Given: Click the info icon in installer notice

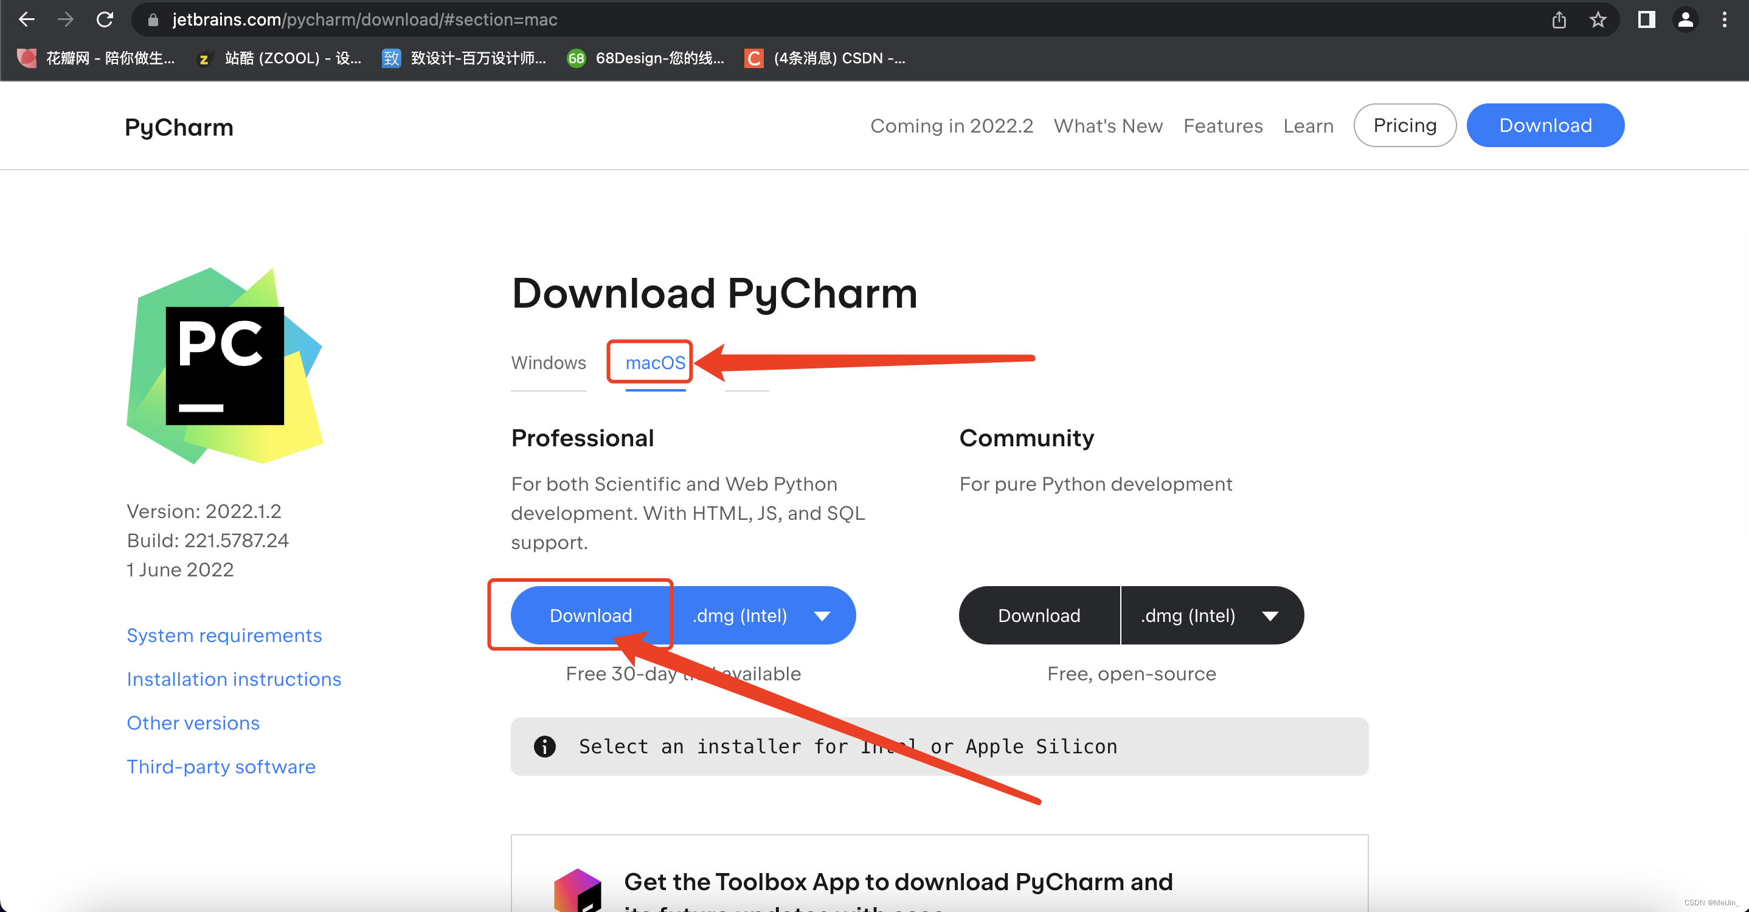Looking at the screenshot, I should [x=544, y=747].
